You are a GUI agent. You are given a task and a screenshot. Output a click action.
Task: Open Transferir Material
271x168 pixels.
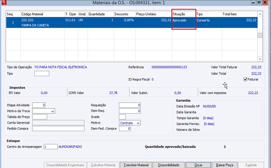[136, 165]
